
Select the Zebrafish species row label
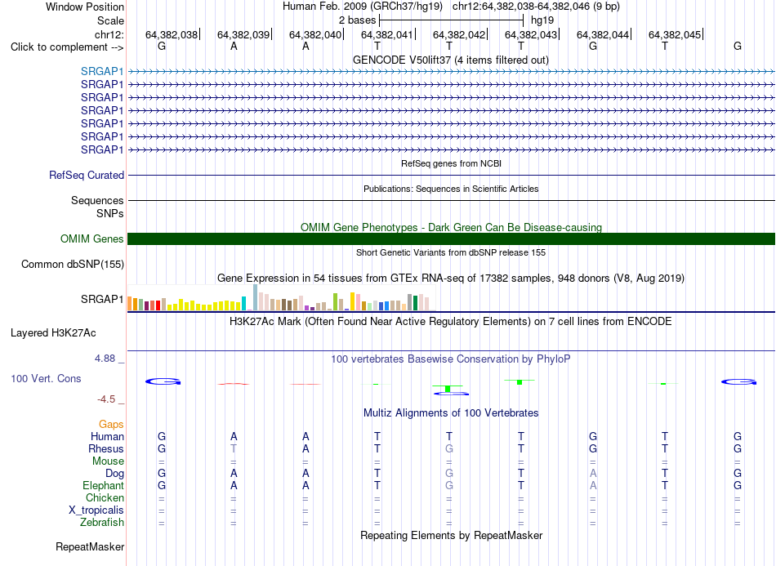point(102,523)
